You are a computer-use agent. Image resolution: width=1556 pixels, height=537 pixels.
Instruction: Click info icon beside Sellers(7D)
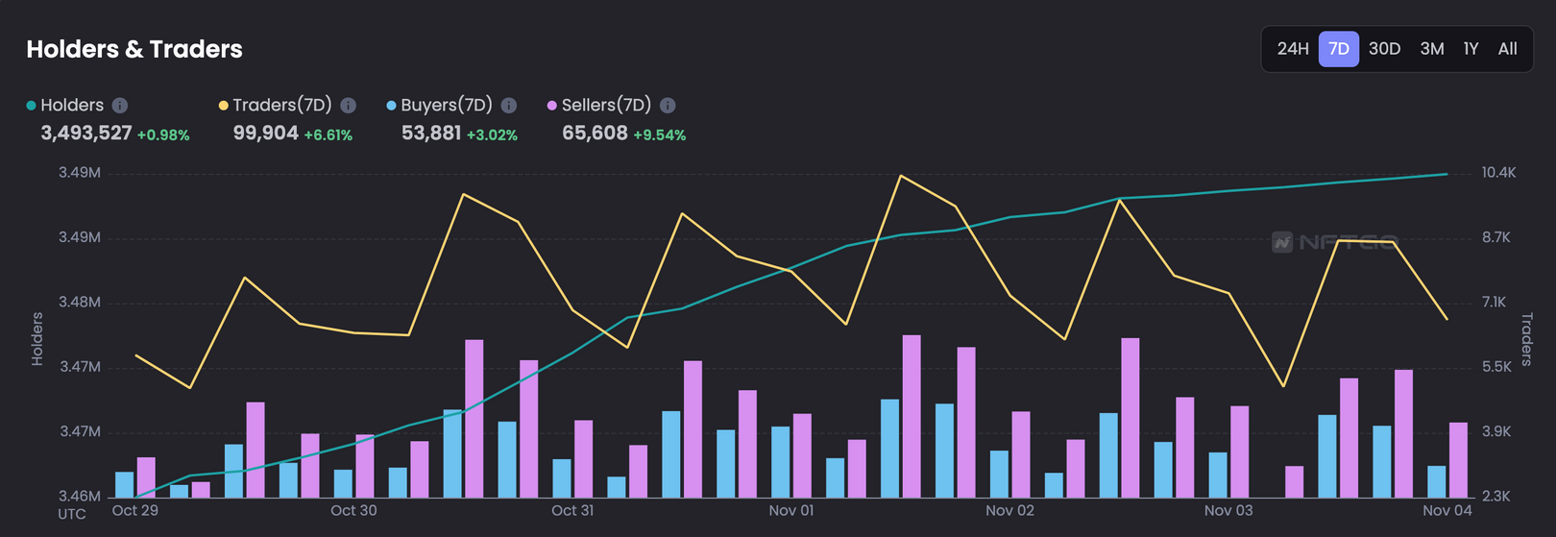(668, 106)
